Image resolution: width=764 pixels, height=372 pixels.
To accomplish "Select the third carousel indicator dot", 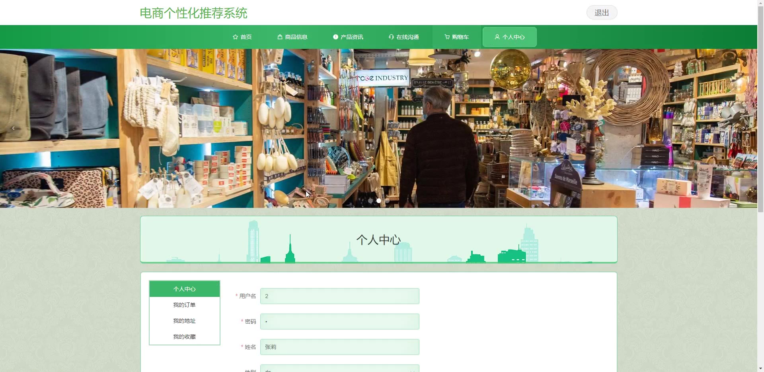I will (387, 201).
